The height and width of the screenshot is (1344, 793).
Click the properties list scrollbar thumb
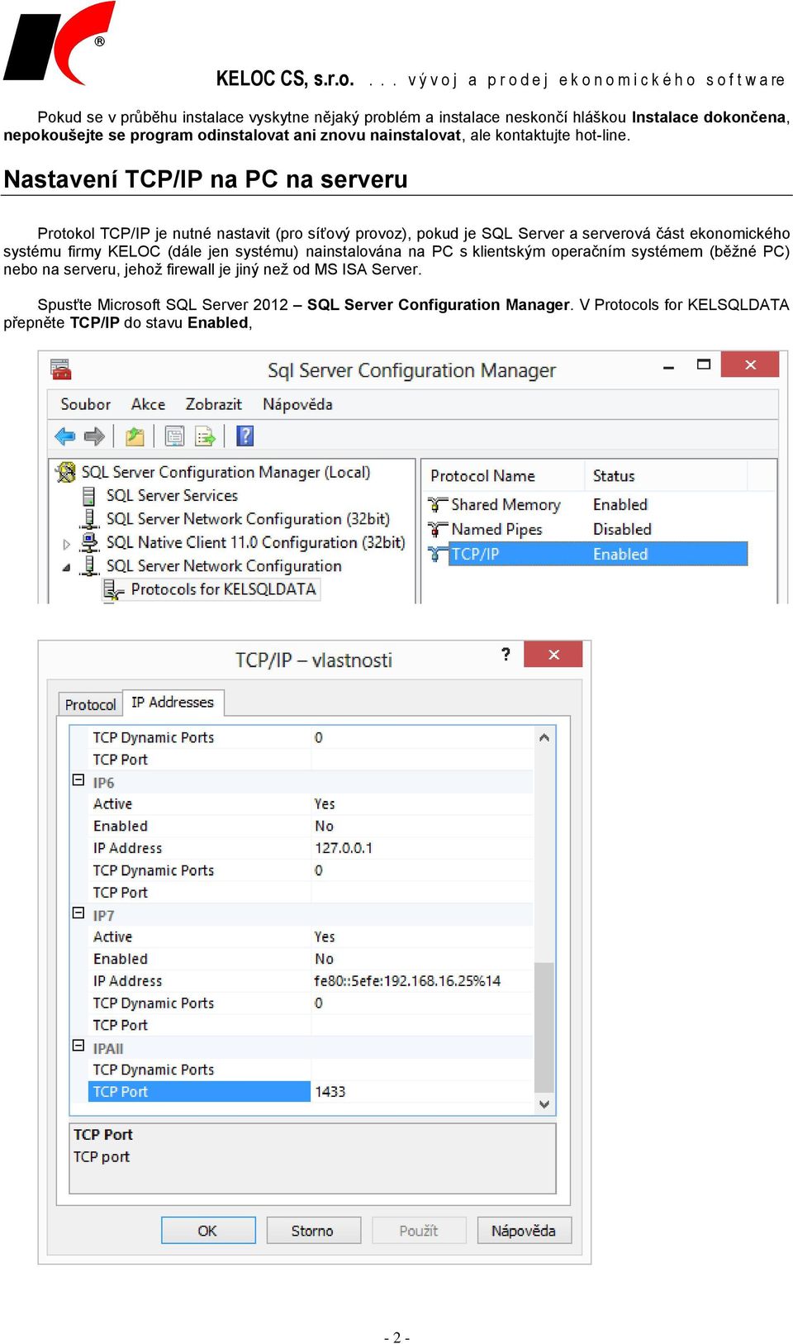click(544, 1027)
